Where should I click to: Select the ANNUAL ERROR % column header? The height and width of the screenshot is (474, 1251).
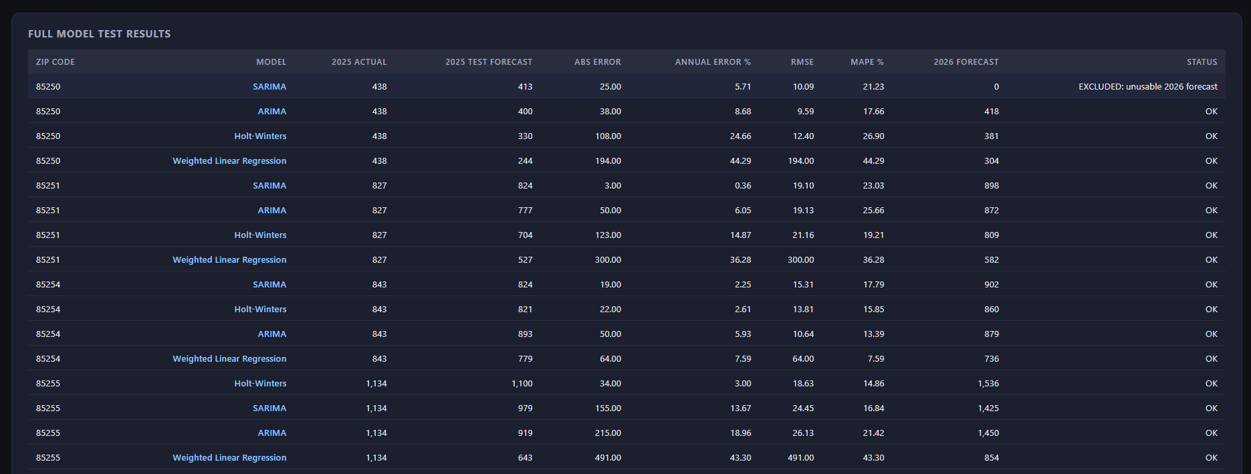(x=713, y=62)
